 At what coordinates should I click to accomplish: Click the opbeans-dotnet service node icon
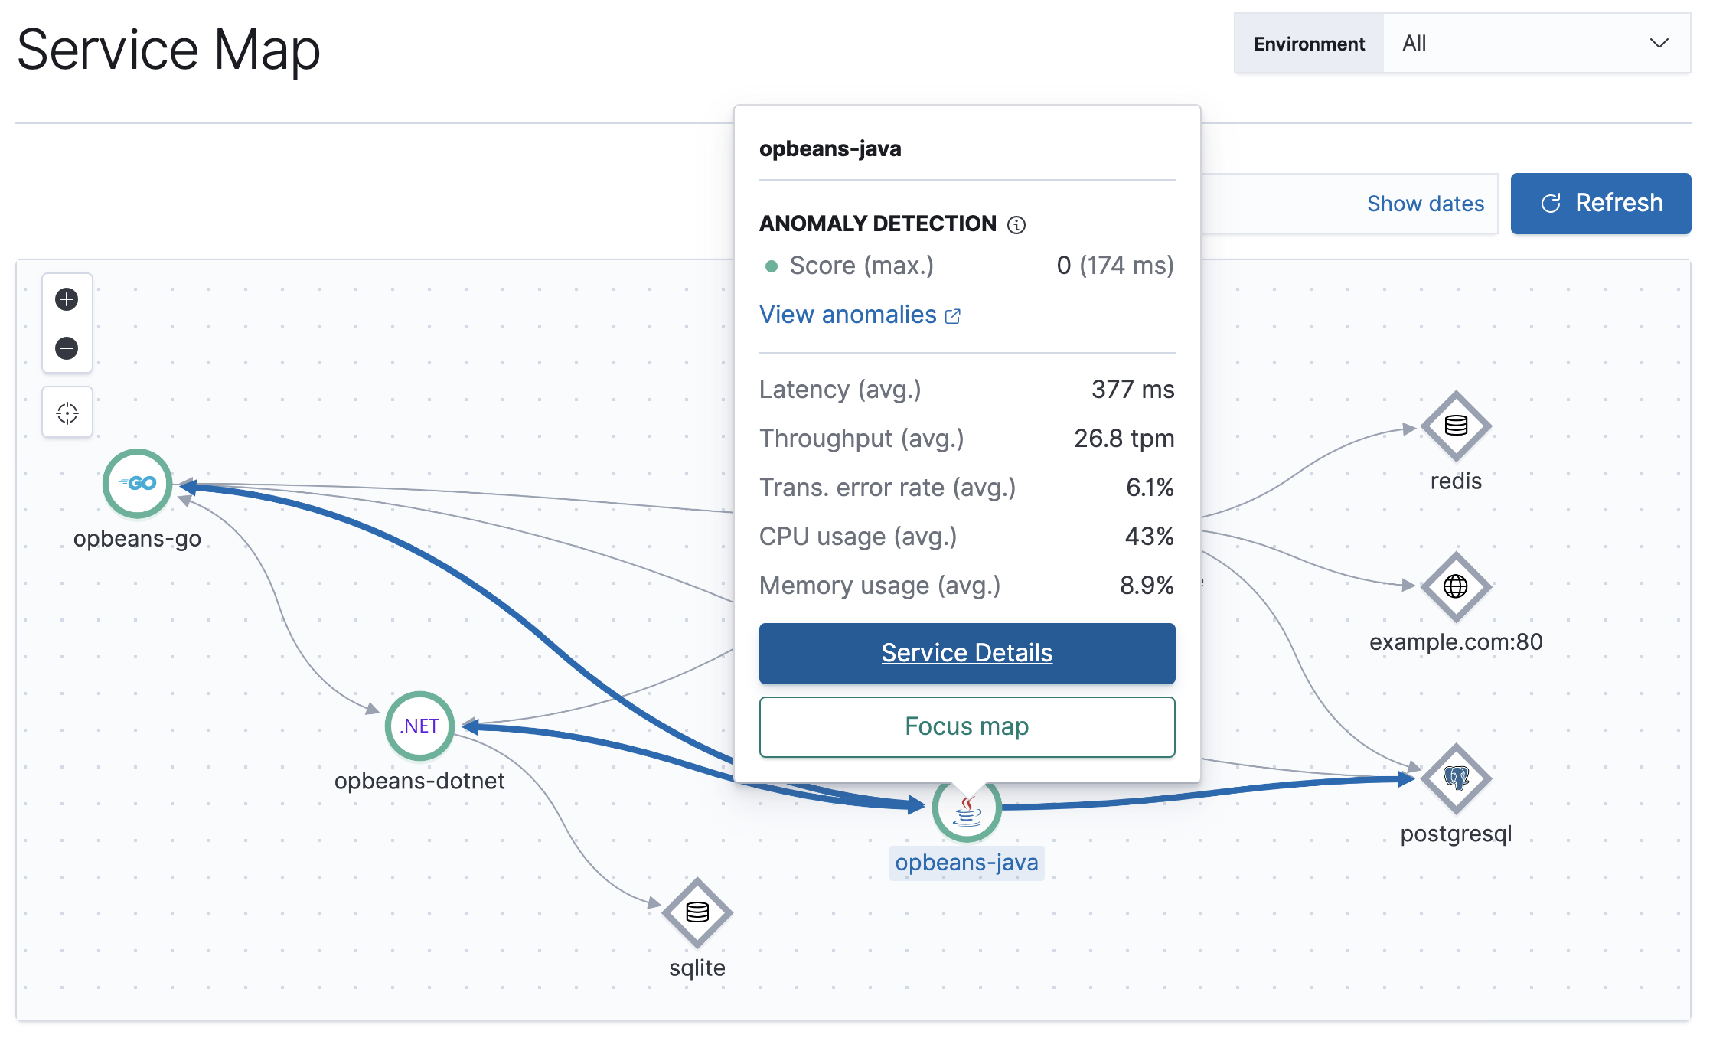[419, 726]
